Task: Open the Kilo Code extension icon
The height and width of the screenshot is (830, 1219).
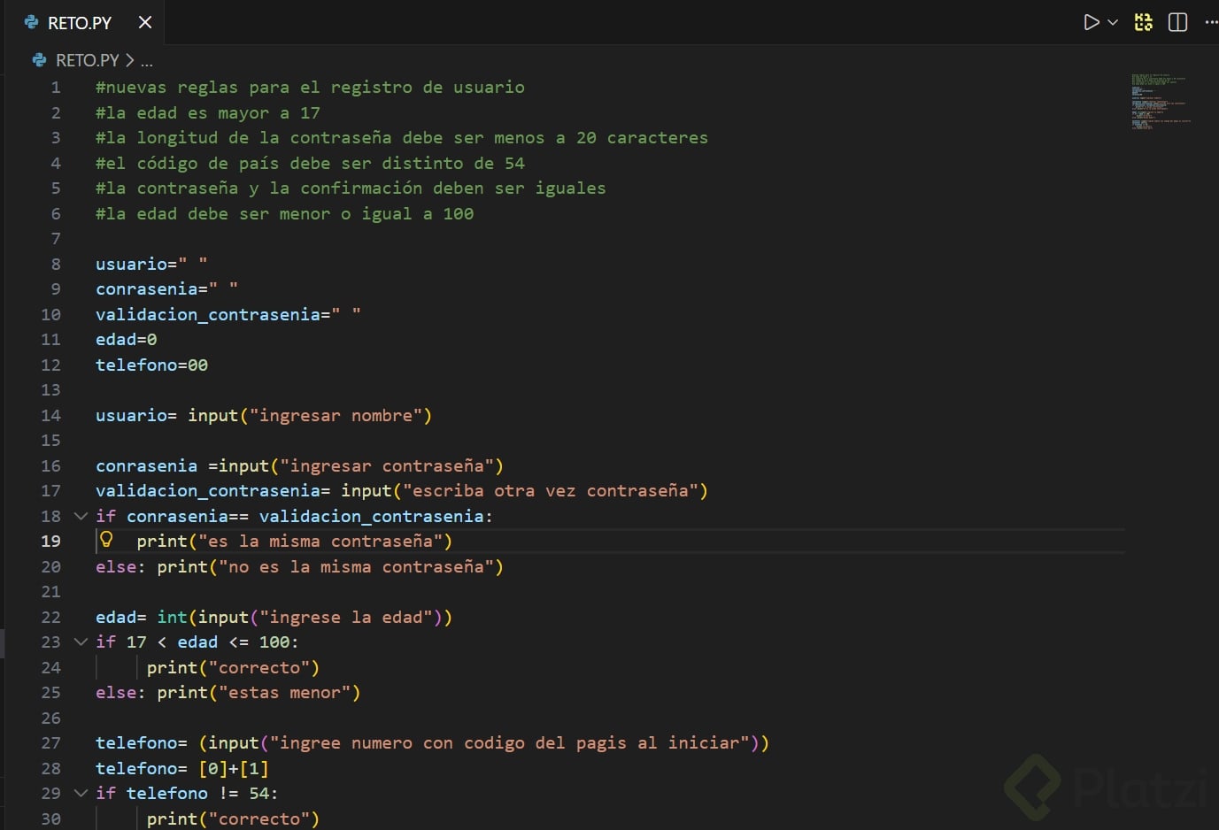Action: tap(1144, 22)
